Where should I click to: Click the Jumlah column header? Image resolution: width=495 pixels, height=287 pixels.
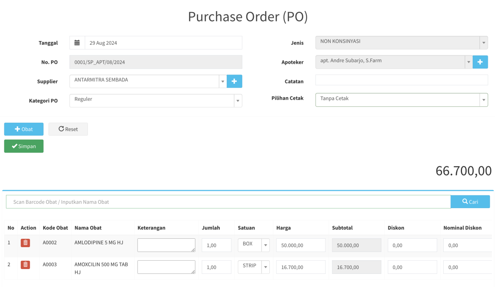[x=211, y=228]
